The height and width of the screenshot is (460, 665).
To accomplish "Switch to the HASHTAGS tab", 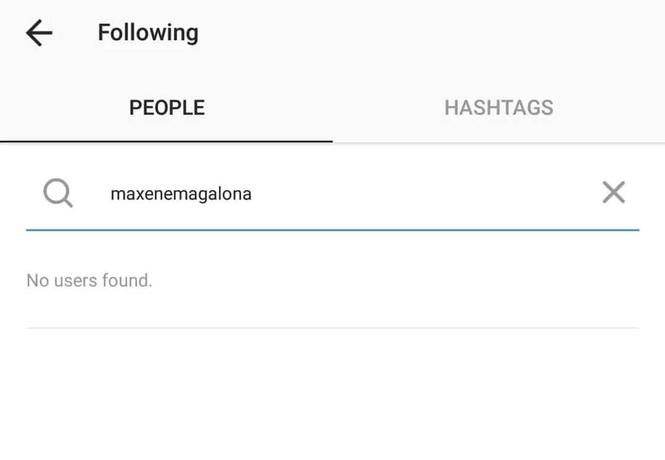I will [499, 107].
